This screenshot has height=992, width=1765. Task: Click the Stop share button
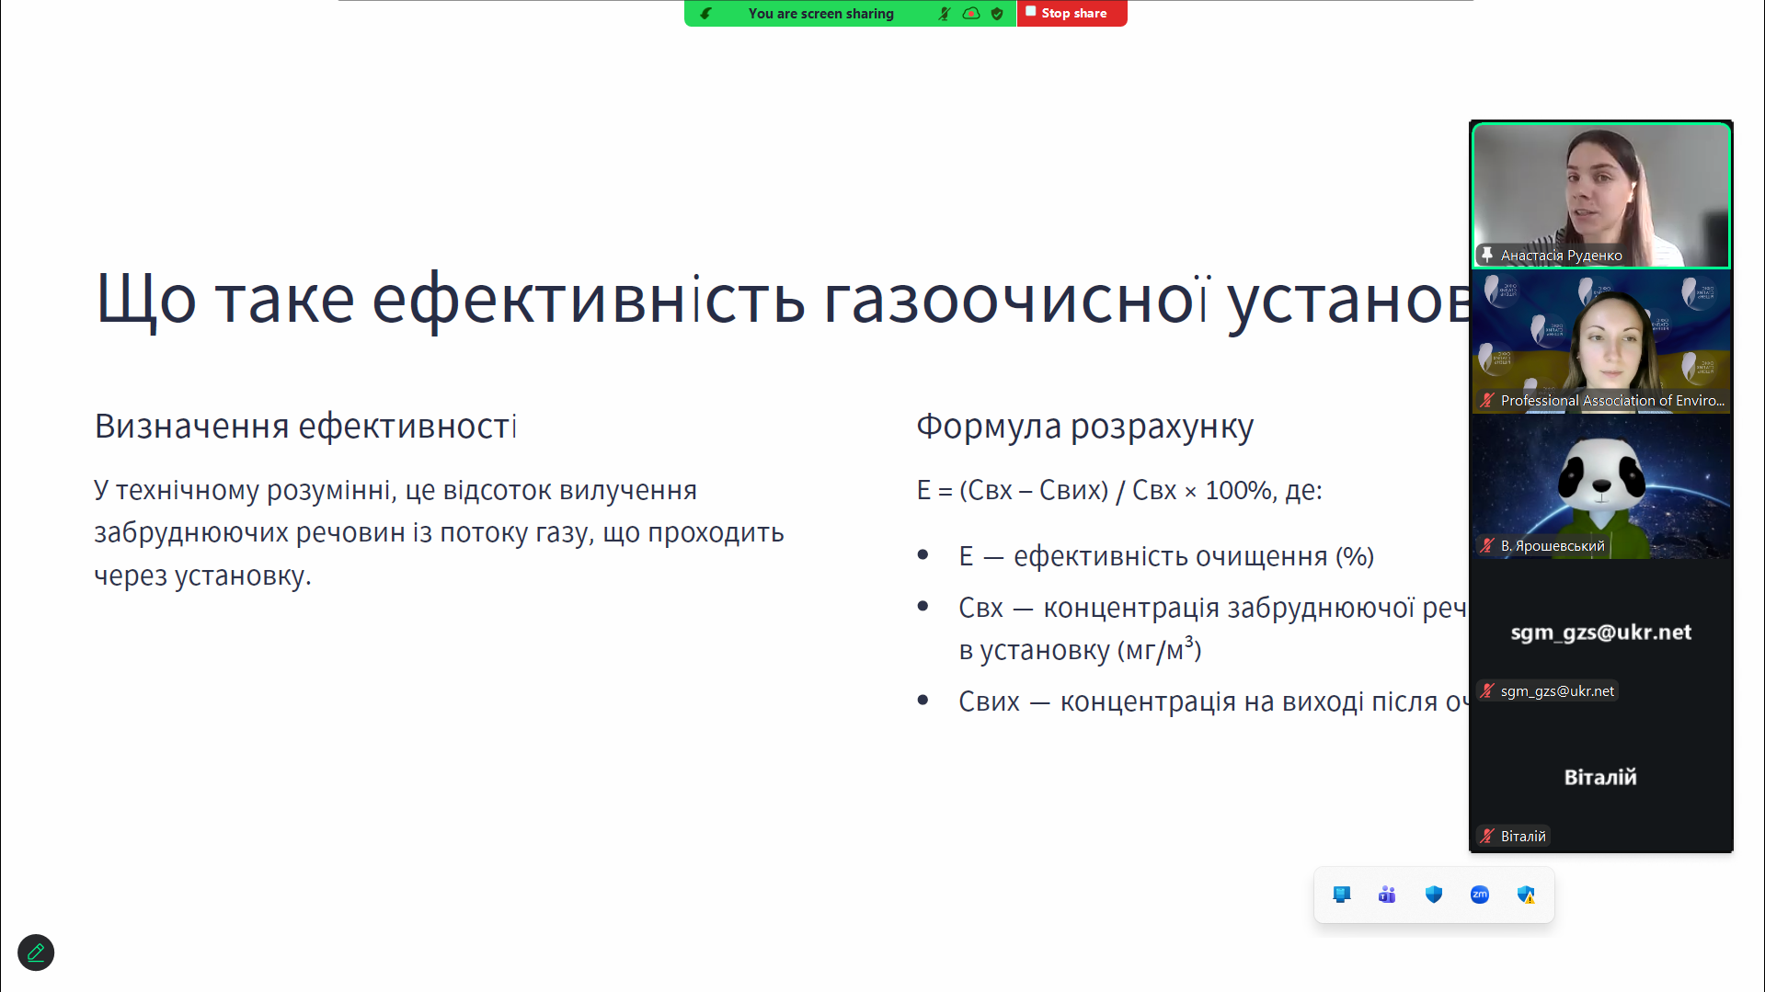[x=1072, y=13]
